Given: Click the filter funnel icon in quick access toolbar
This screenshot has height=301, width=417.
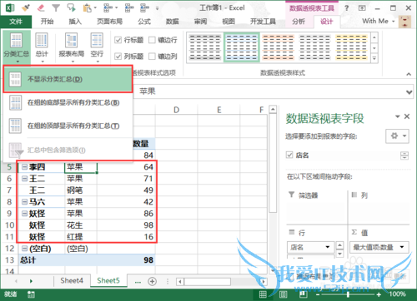Looking at the screenshot, I should (x=56, y=7).
